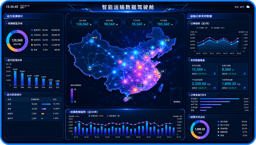Viewport: 256px width, 145px height.
Task: Click the 18,300 bar for 华北
Action: 29,81
